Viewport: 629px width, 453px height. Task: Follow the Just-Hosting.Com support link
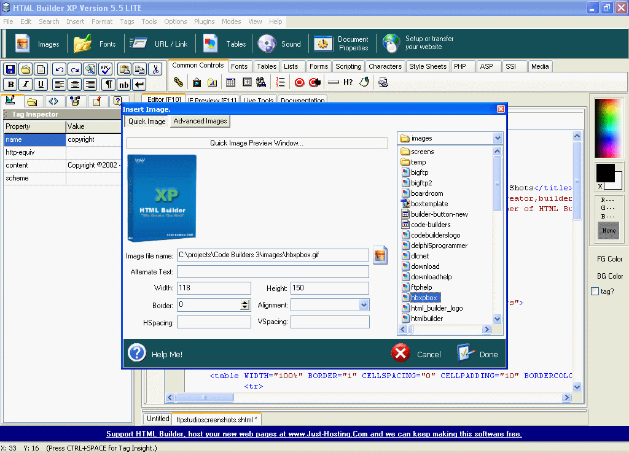coord(314,434)
